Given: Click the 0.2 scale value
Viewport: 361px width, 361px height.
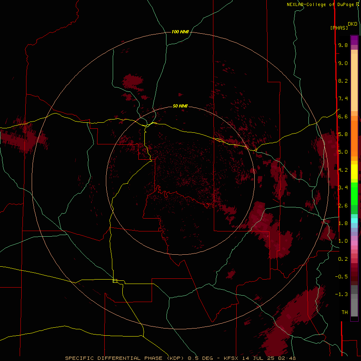Looking at the screenshot, I should (x=343, y=259).
